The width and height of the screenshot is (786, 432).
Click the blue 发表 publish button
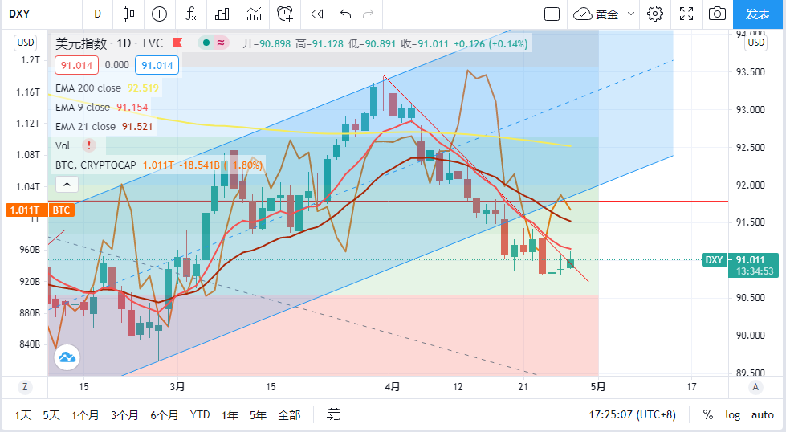click(x=758, y=14)
